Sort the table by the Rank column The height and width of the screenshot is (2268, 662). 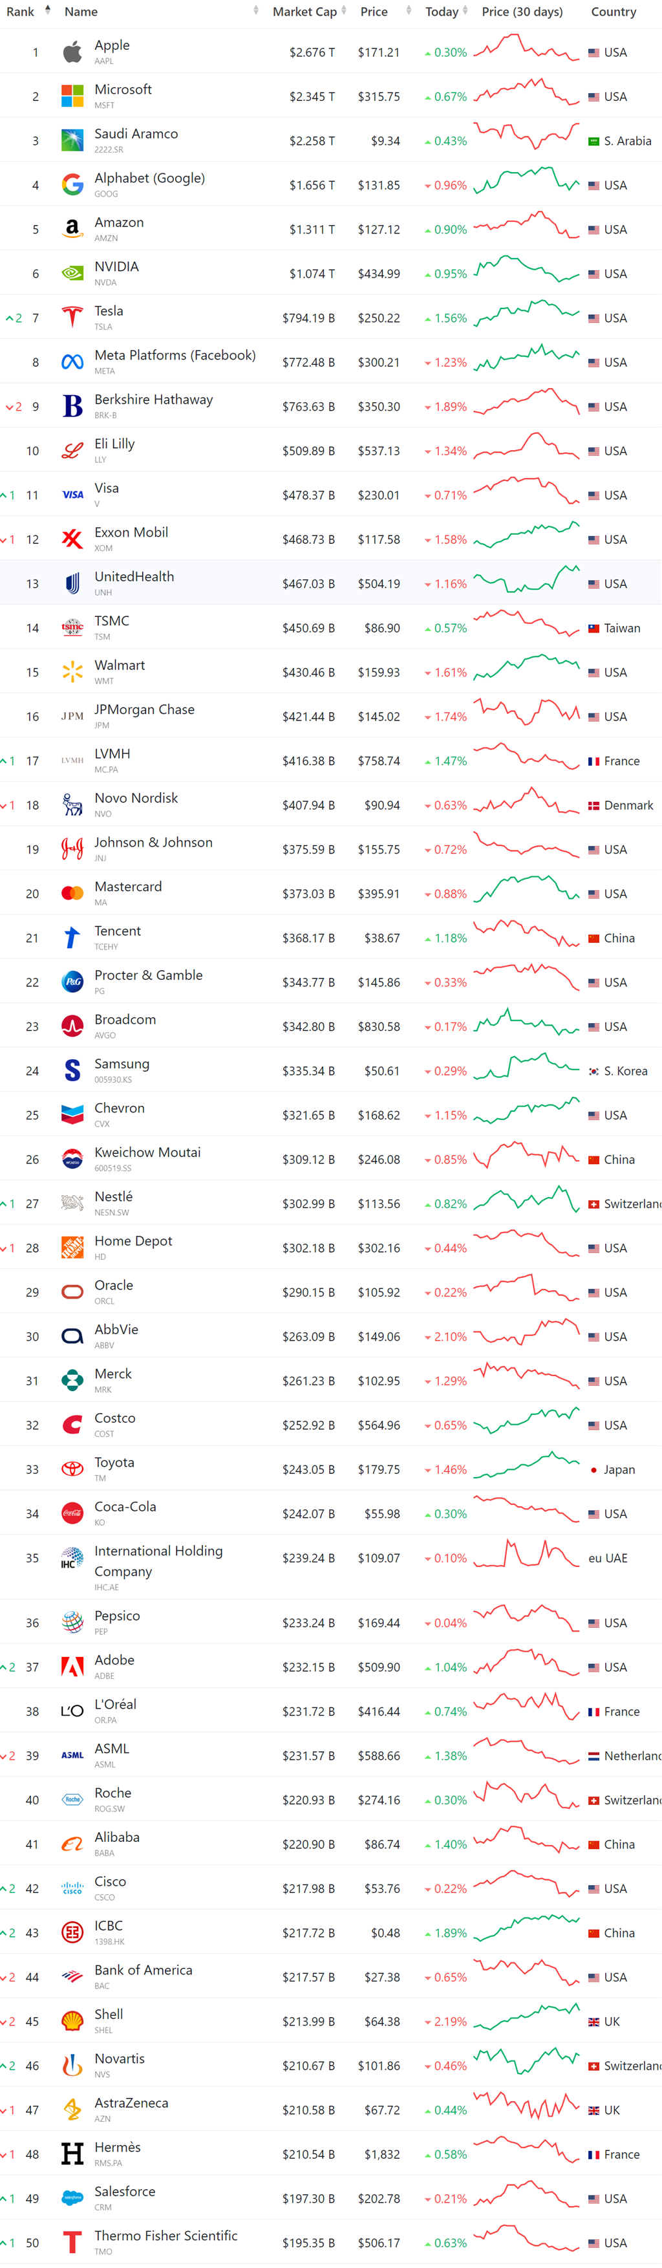pos(20,12)
